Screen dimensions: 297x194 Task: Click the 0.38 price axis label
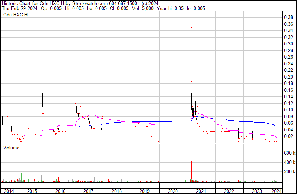(288, 17)
